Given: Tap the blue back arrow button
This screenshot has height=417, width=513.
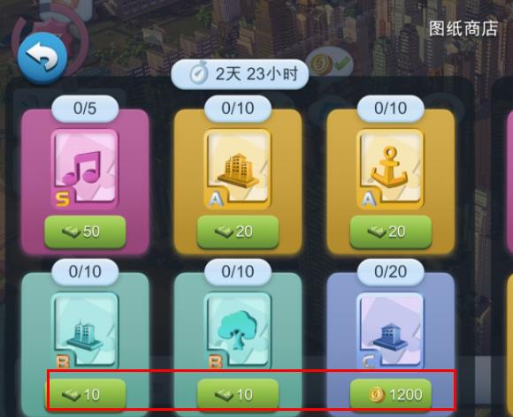Looking at the screenshot, I should (42, 58).
